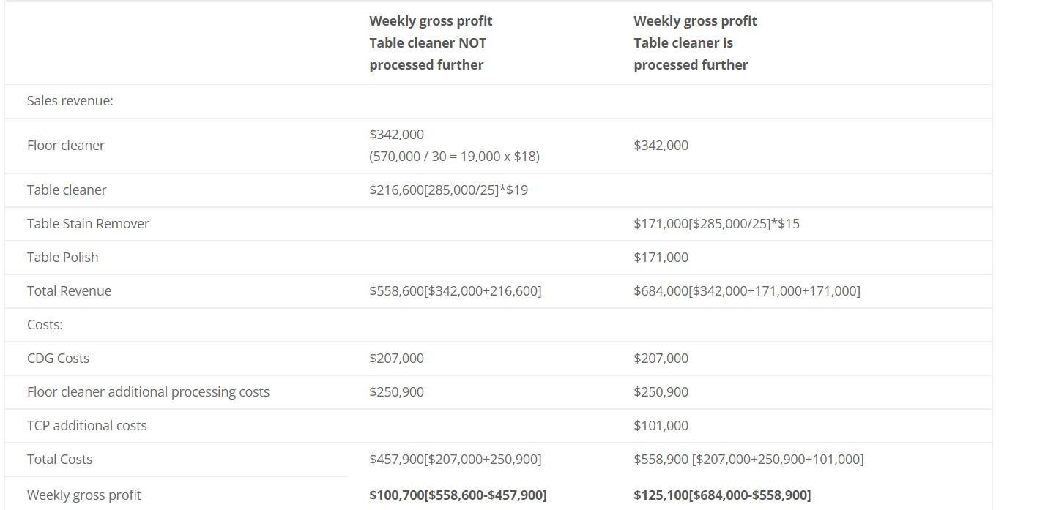
Task: Click the $684,000 total revenue cell
Action: tap(747, 291)
